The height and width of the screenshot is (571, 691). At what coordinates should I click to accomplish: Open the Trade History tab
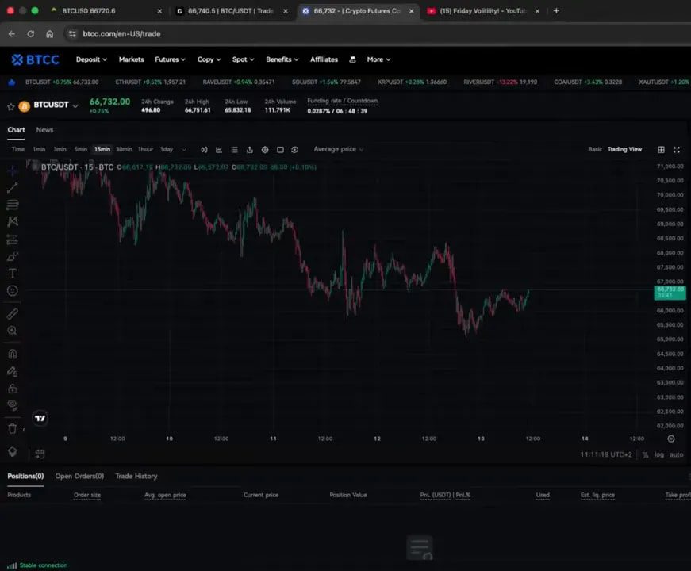click(x=136, y=477)
